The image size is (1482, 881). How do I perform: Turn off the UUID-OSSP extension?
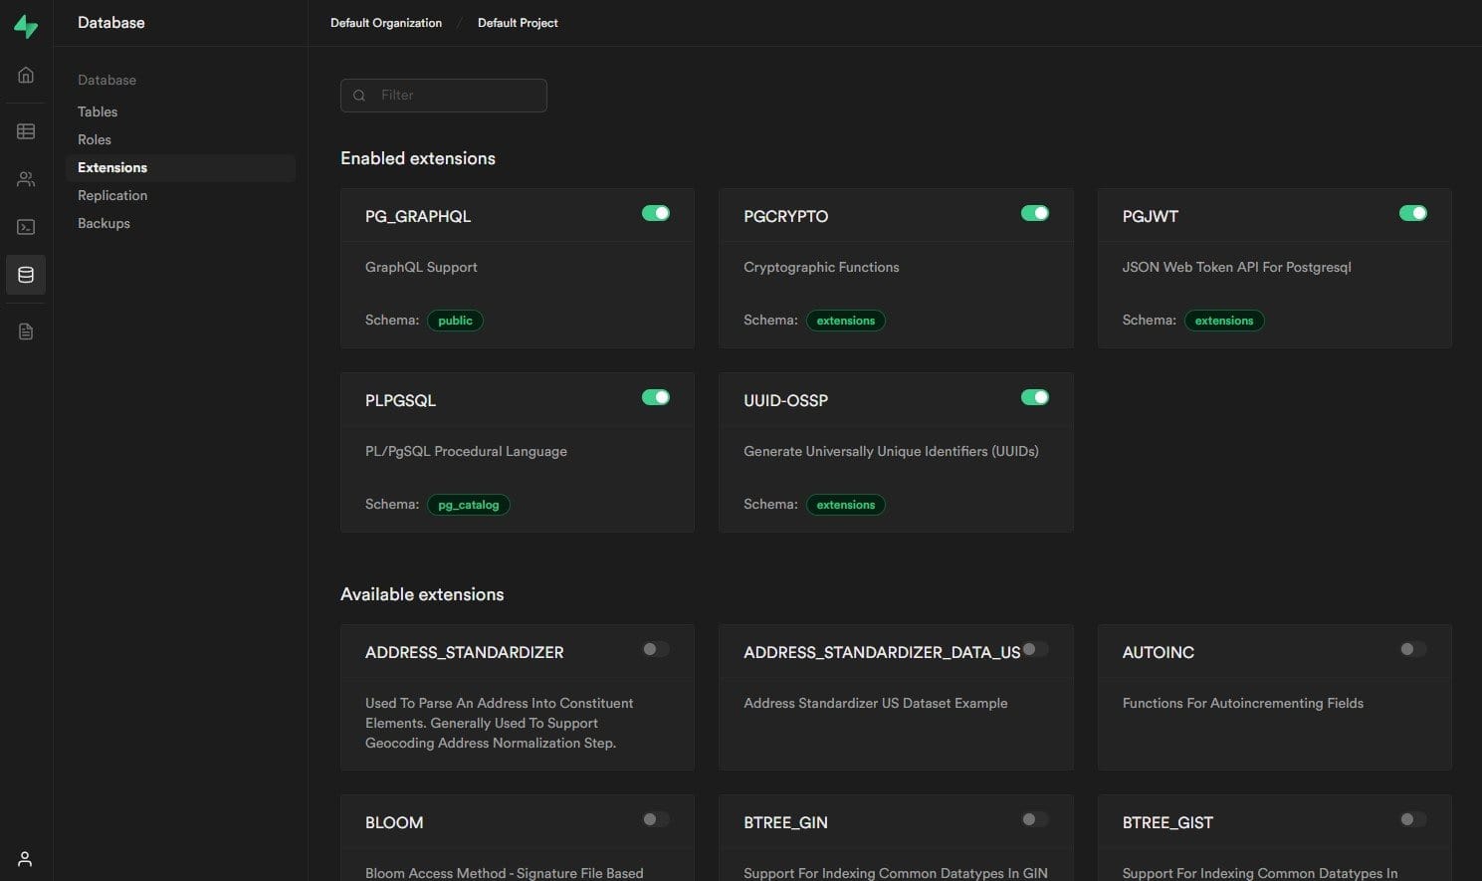point(1035,396)
